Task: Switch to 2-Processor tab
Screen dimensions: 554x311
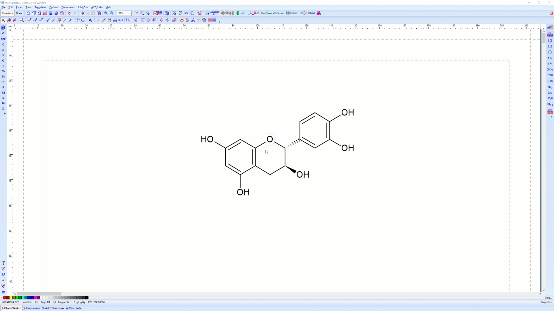Action: (32, 308)
